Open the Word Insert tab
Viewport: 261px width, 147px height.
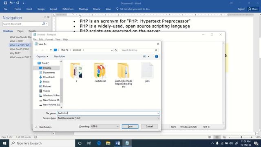(x=29, y=9)
